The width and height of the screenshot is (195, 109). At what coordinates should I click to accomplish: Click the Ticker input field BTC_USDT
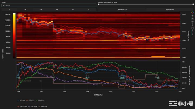(49, 5)
